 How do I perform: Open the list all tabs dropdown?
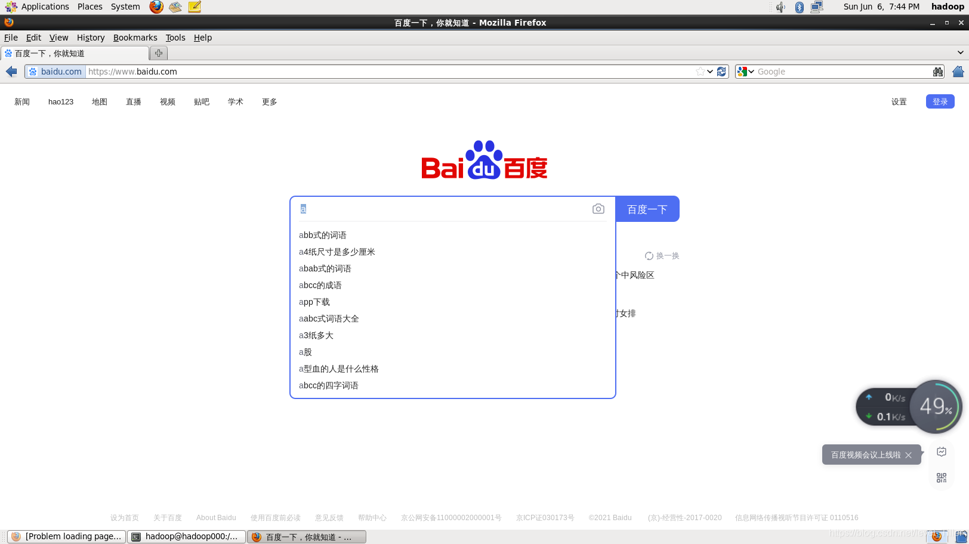coord(961,52)
